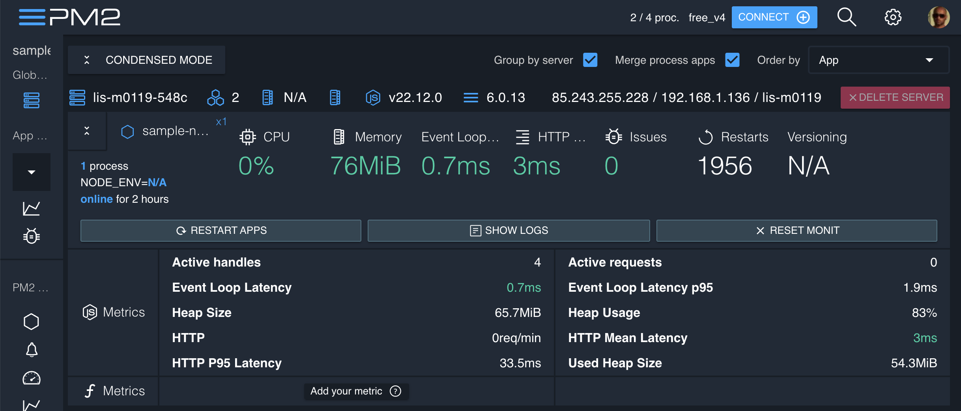Screen dimensions: 961x411
Task: Click the Issues bug icon
Action: [614, 137]
